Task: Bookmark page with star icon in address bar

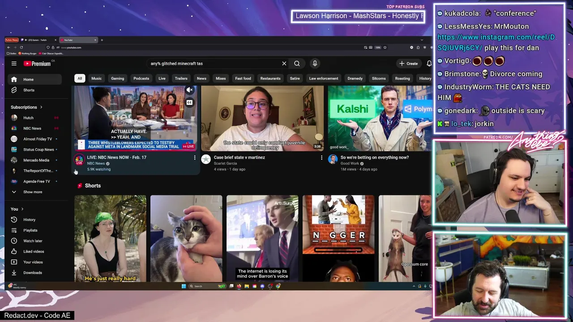Action: (x=385, y=47)
